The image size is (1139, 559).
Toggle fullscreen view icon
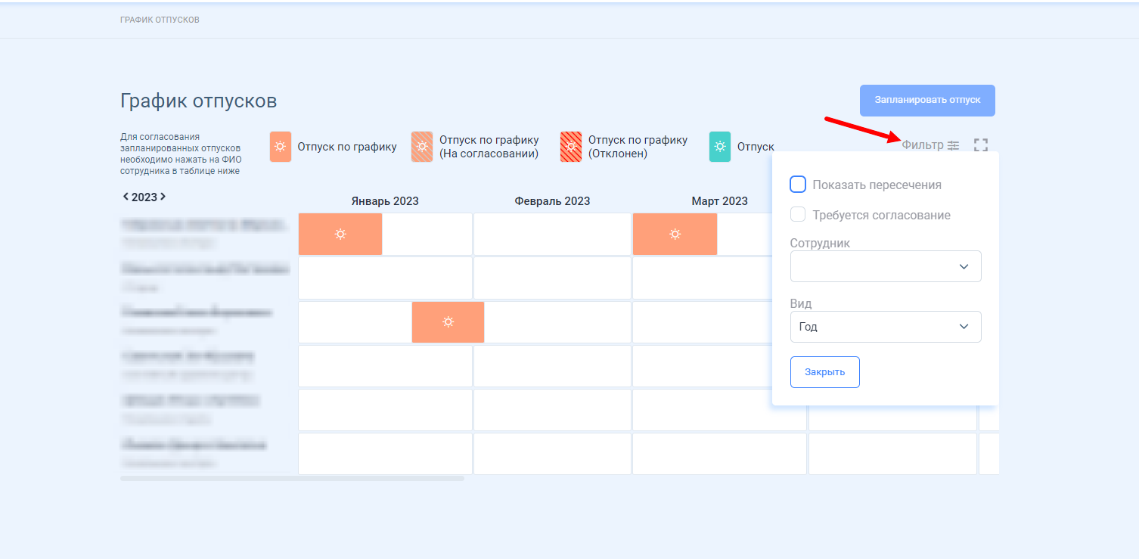pos(981,145)
